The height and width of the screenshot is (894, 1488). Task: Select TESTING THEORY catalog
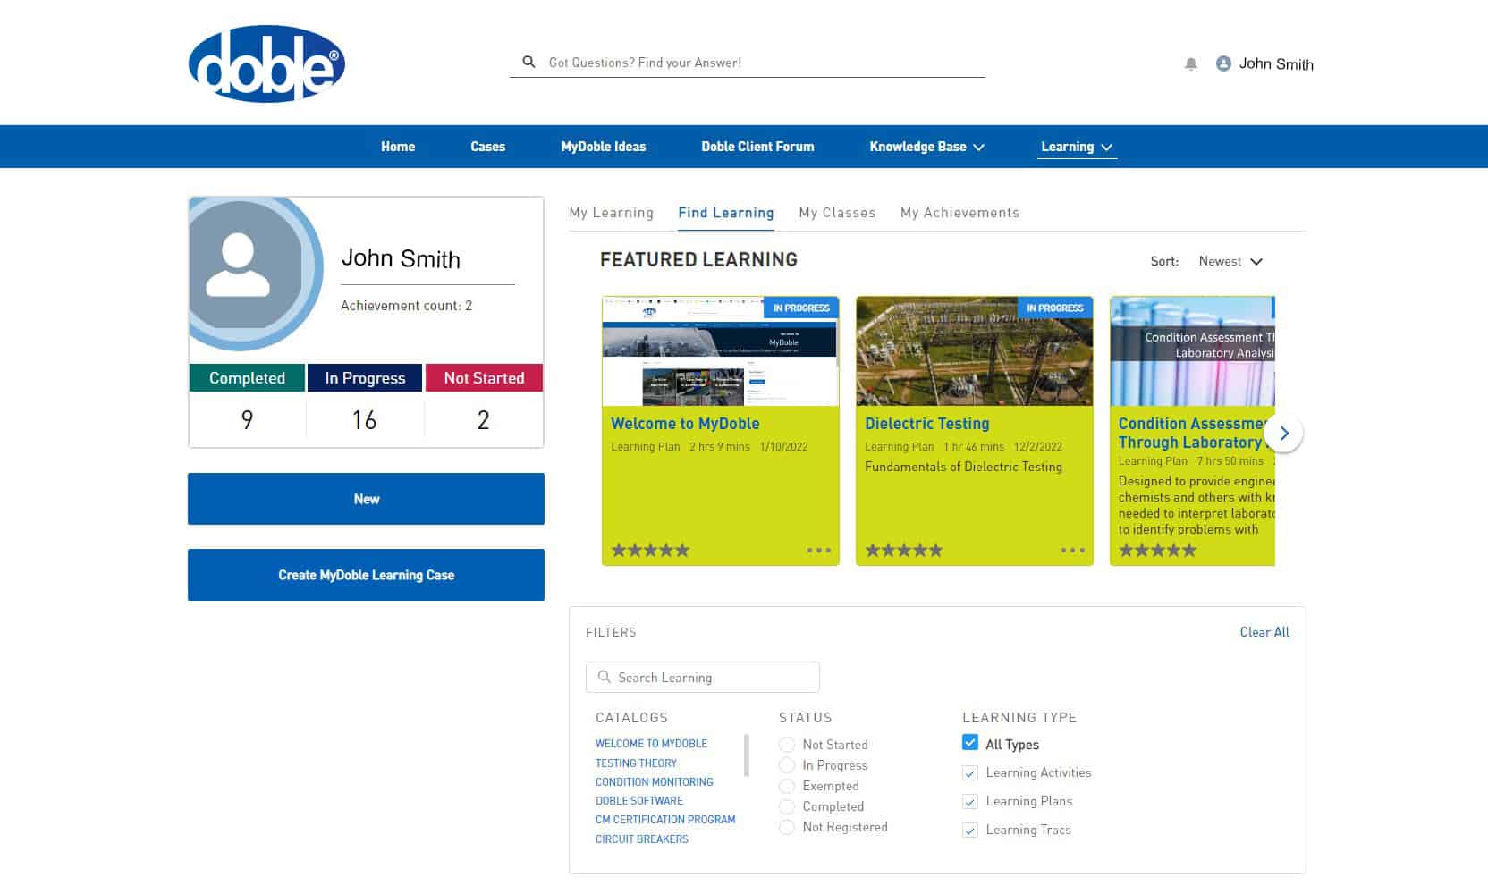click(636, 763)
